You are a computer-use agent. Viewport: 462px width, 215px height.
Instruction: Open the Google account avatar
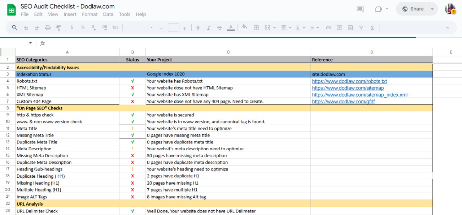tap(450, 9)
